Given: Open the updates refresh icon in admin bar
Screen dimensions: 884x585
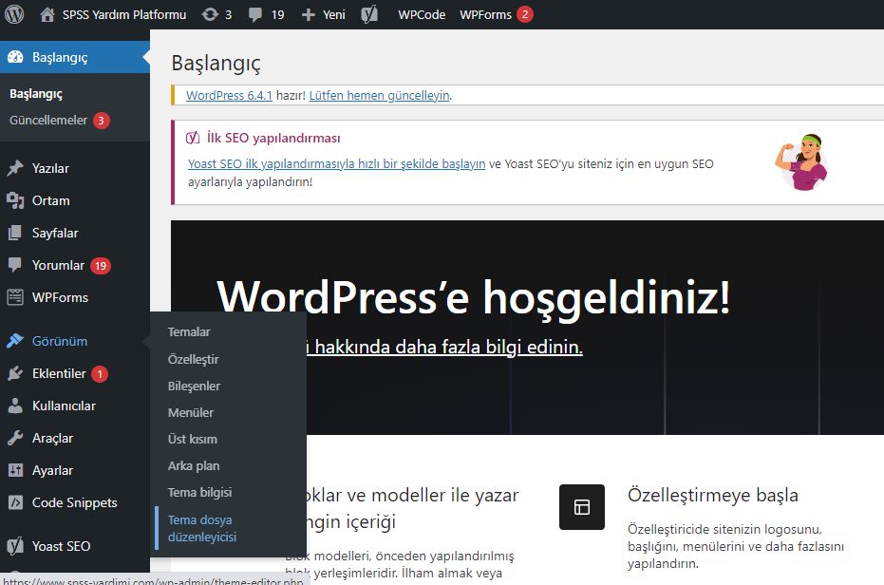Looking at the screenshot, I should tap(210, 14).
